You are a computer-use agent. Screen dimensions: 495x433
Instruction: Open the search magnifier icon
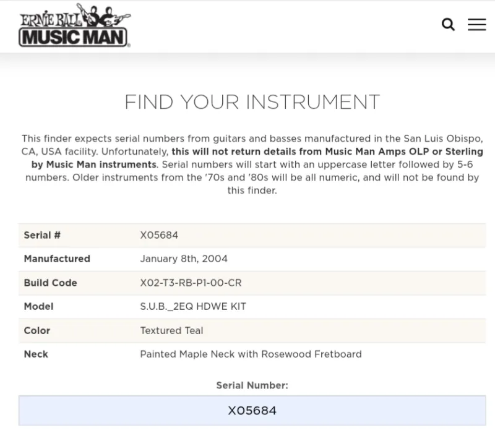pos(448,24)
